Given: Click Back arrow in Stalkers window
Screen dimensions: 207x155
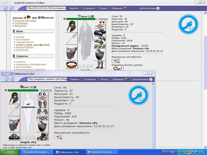Looking at the screenshot, I should 6,8.
